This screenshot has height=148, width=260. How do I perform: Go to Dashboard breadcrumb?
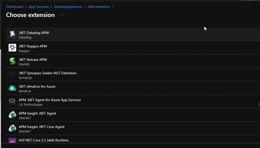pos(14,7)
